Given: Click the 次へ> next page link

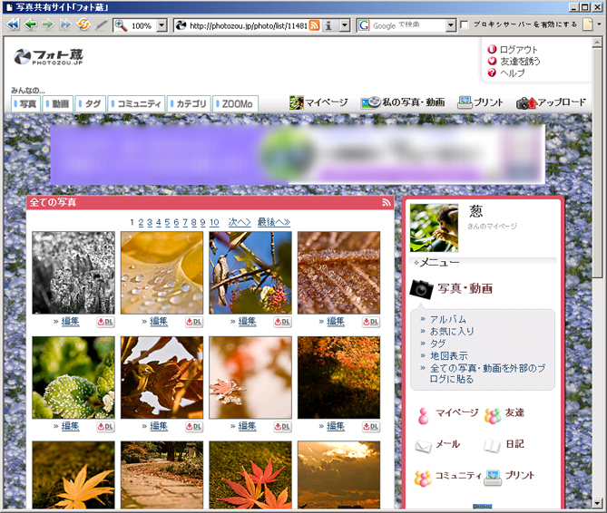Looking at the screenshot, I should coord(240,222).
